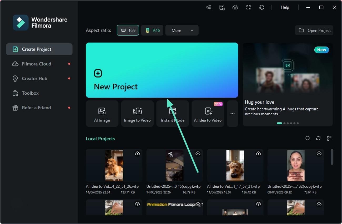Open Instant Mode
The height and width of the screenshot is (224, 342).
click(173, 114)
